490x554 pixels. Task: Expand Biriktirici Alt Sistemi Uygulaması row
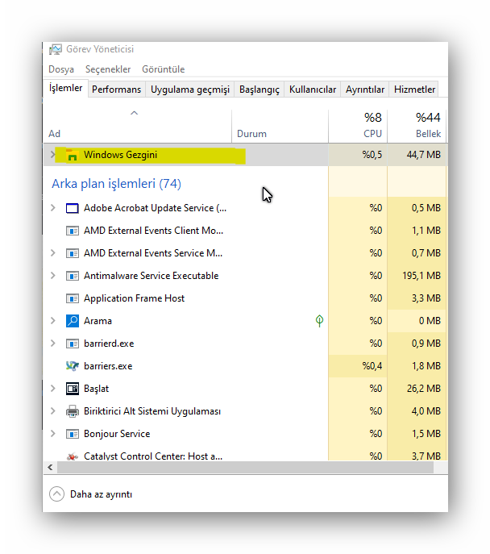pos(52,411)
